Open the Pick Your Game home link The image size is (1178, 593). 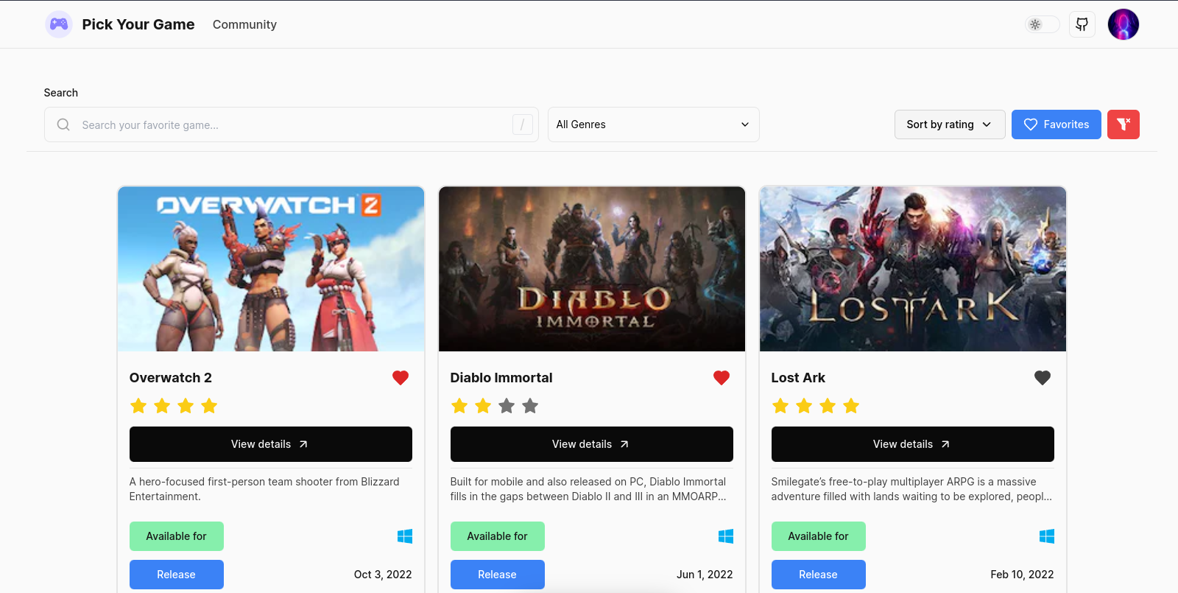click(x=138, y=24)
